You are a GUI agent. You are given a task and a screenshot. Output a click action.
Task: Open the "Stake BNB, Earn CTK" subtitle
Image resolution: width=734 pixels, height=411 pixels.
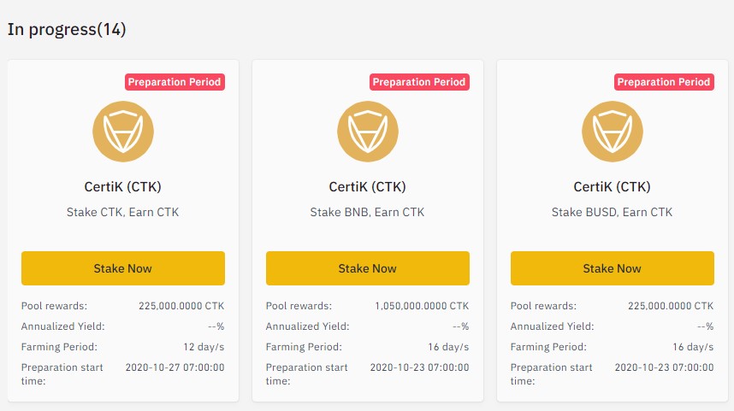(367, 212)
